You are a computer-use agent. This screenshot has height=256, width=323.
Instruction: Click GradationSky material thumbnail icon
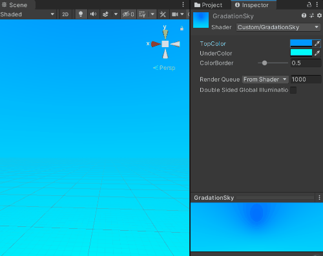coord(201,20)
